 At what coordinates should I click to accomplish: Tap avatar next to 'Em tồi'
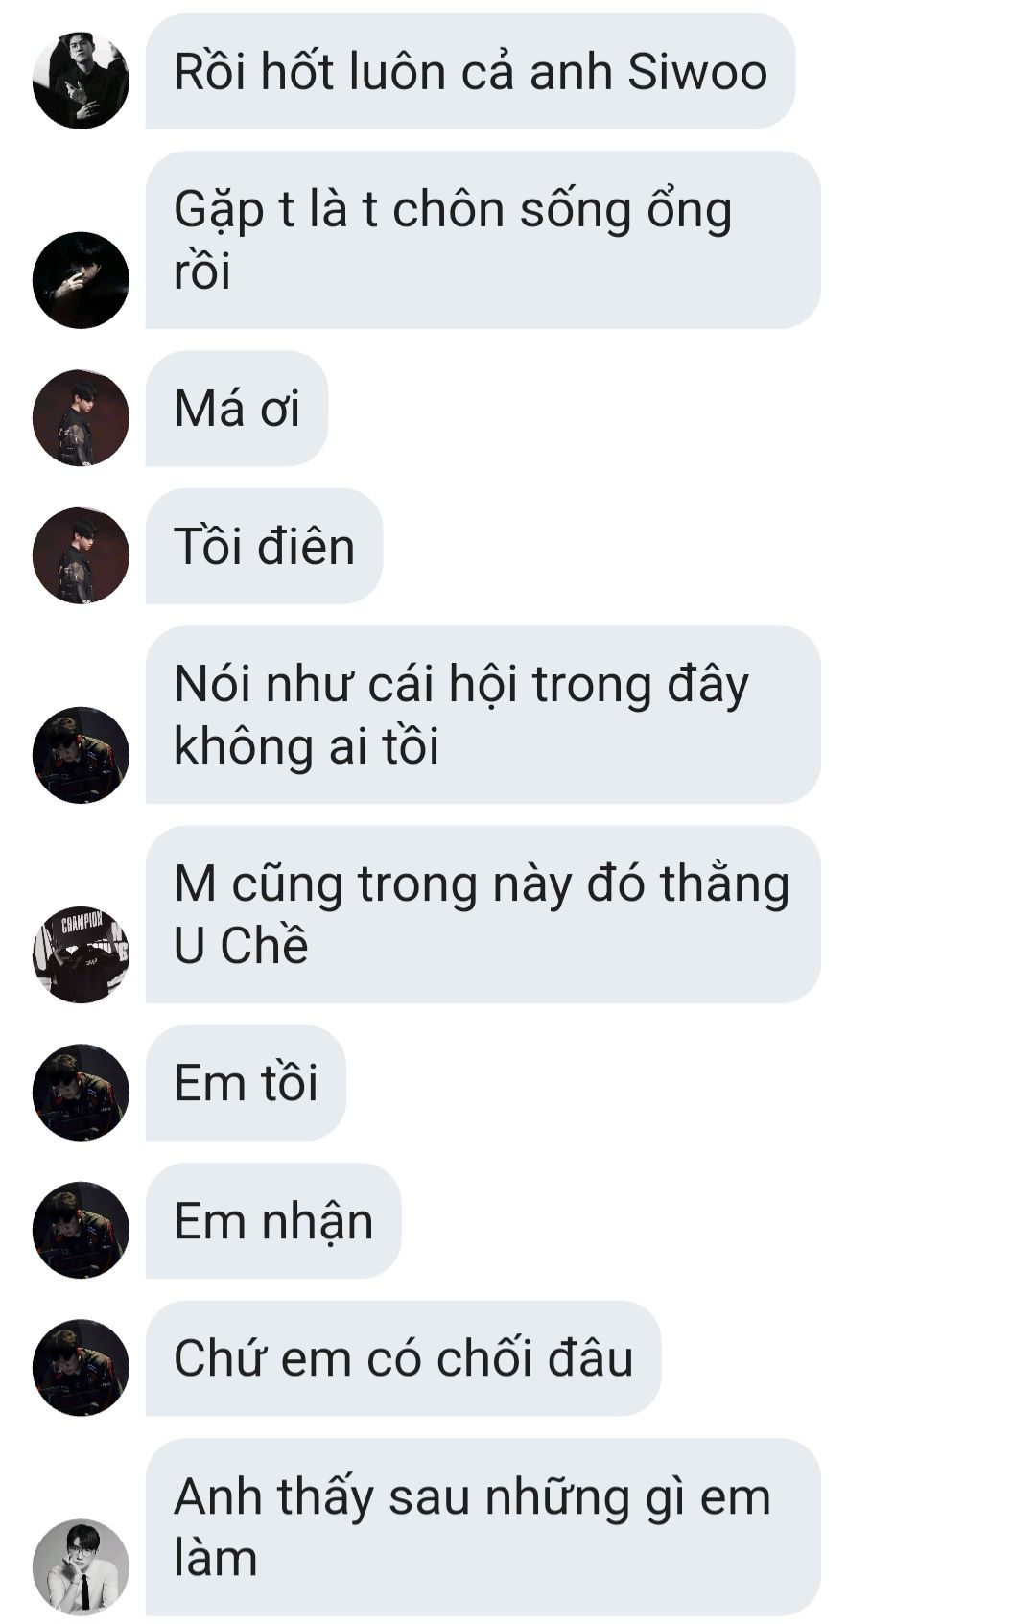81,1093
